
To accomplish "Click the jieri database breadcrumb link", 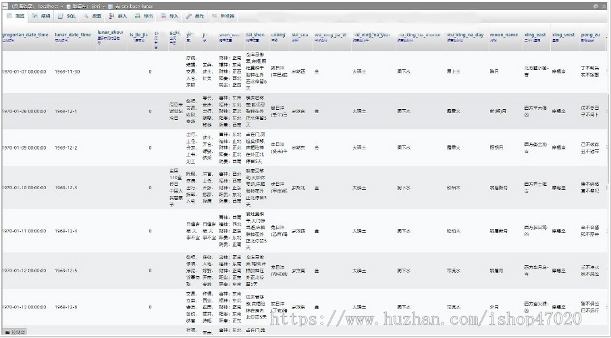I will (x=96, y=6).
